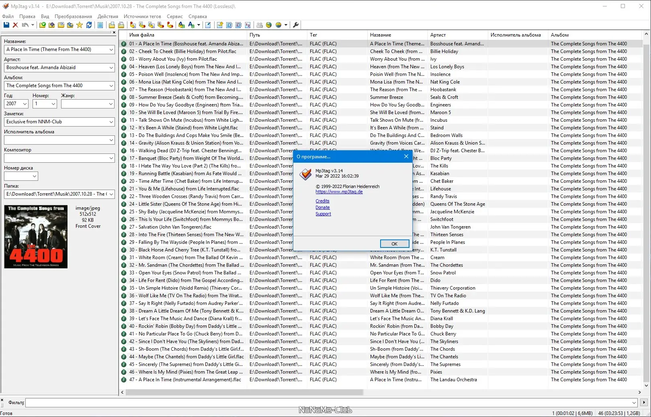Follow the Credits link in dialog
This screenshot has height=417, width=651.
pos(322,201)
